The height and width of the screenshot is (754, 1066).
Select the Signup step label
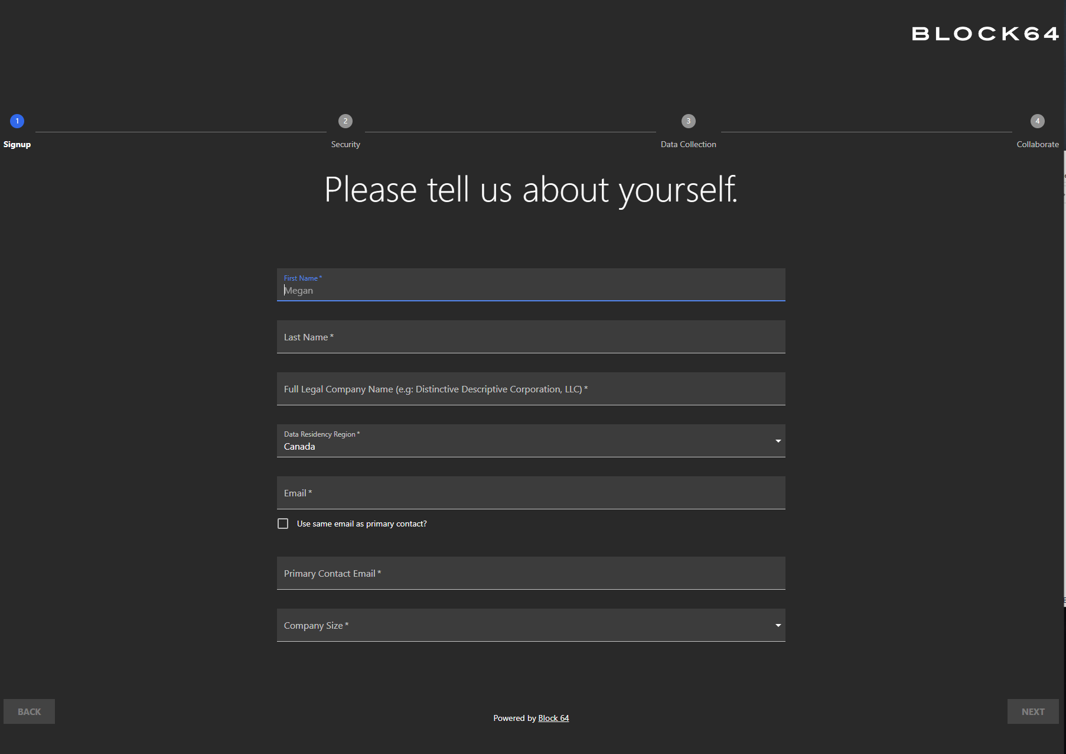click(x=17, y=144)
